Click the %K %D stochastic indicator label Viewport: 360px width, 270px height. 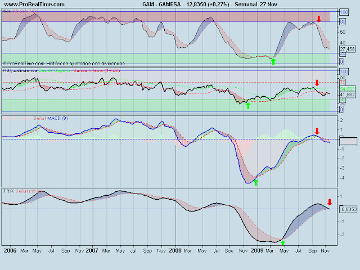(20, 11)
